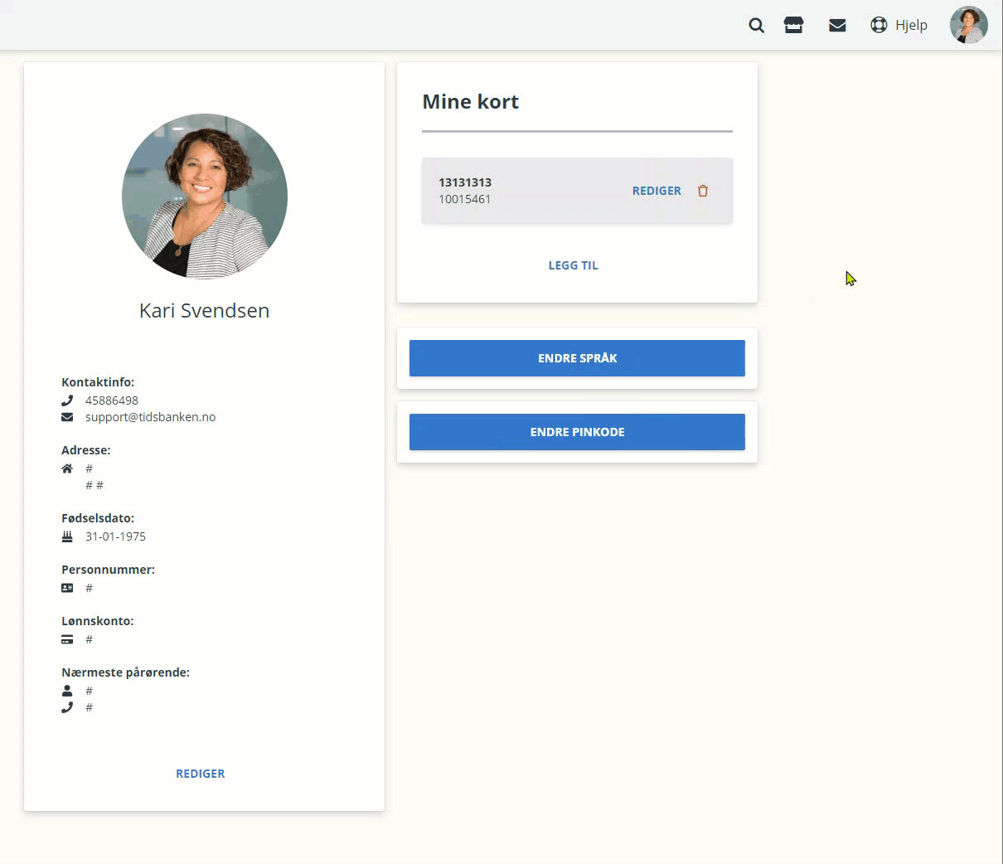1003x864 pixels.
Task: Click the Kontaktinfo label
Action: [98, 382]
